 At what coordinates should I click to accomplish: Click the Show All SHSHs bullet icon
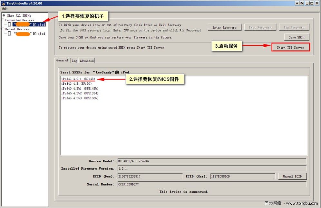(x=4, y=15)
